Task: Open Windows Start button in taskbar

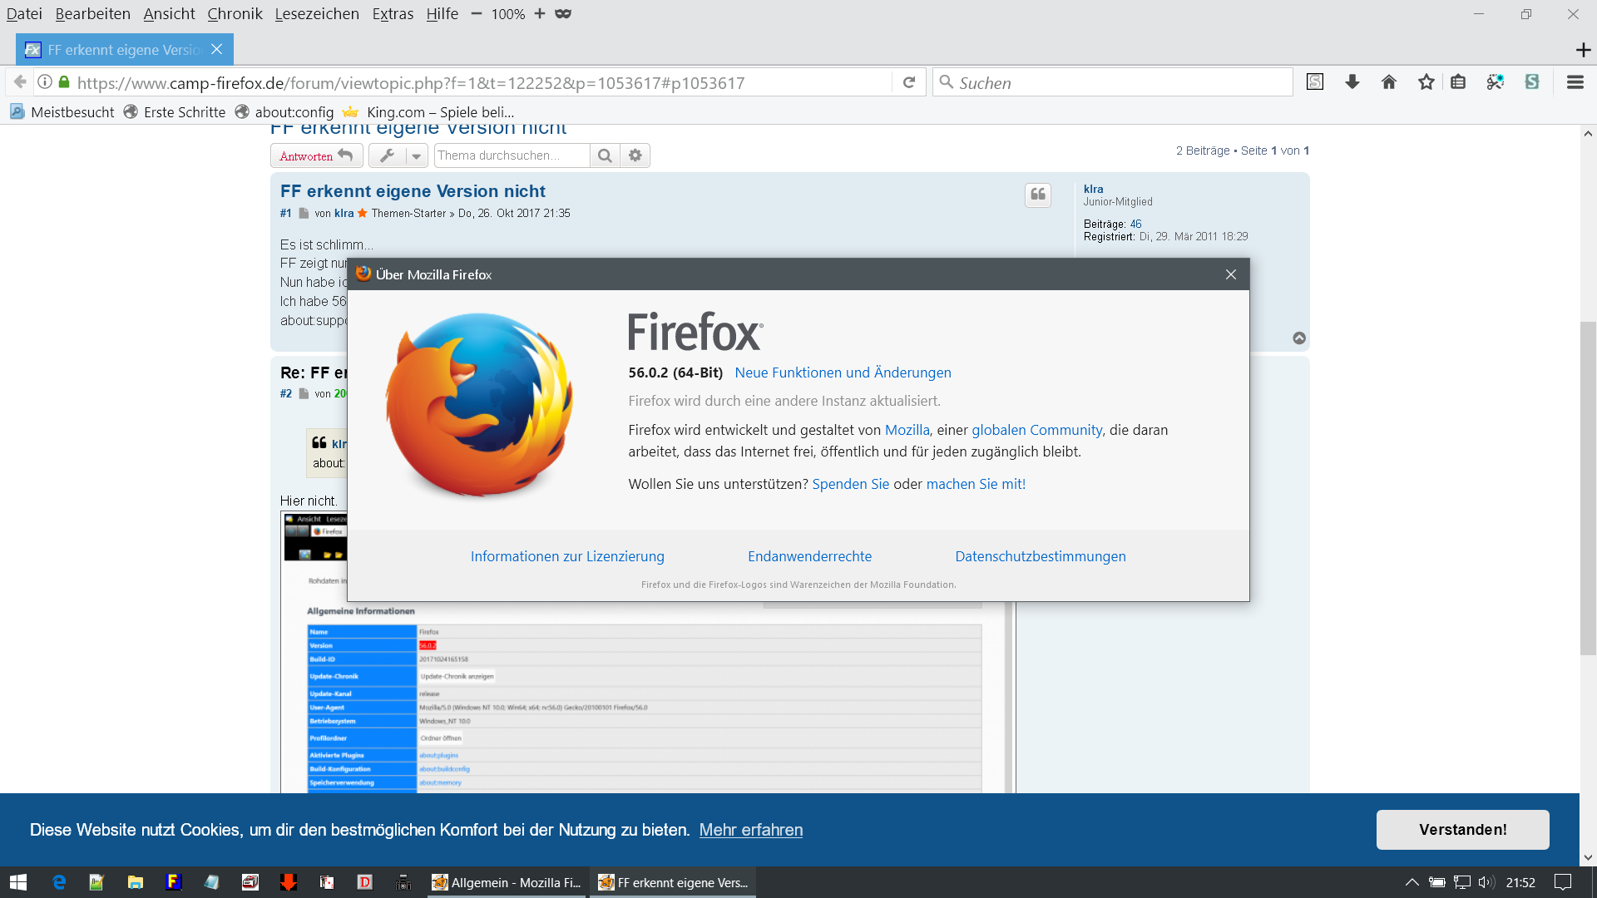Action: pyautogui.click(x=18, y=882)
